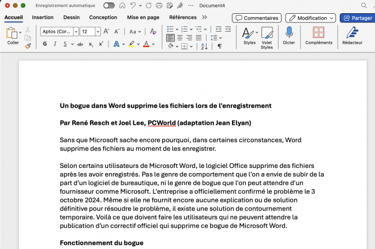Align text right

pyautogui.click(x=189, y=37)
